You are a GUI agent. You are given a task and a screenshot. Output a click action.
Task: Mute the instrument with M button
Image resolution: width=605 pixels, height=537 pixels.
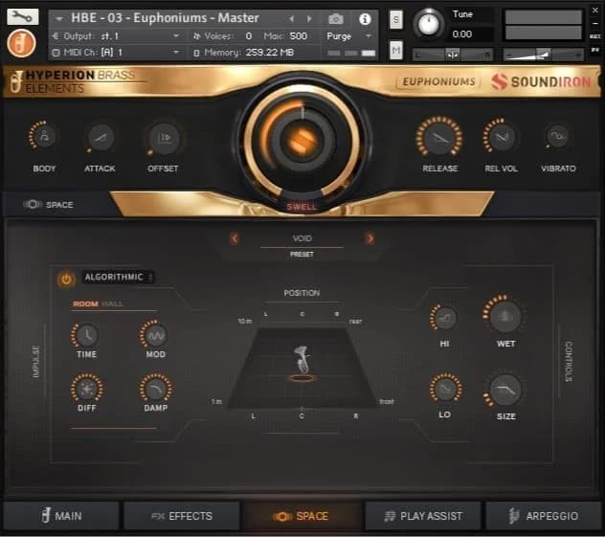pyautogui.click(x=396, y=50)
